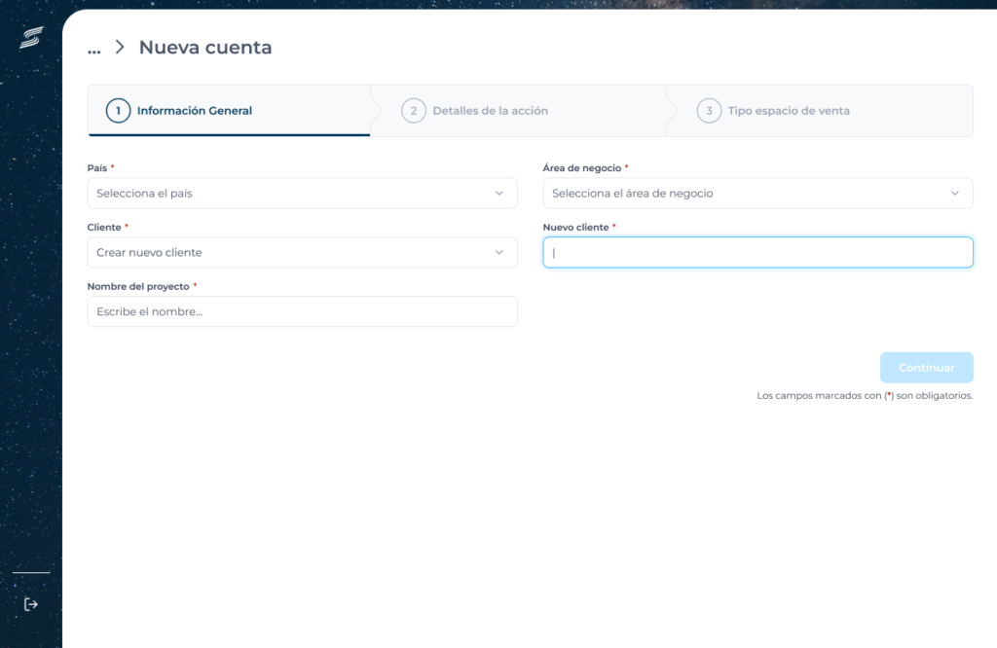Open the collapsed breadcrumb ellipsis
The width and height of the screenshot is (997, 648).
94,48
